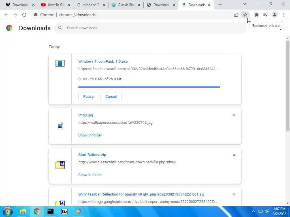Open the media control icon

[x=266, y=15]
